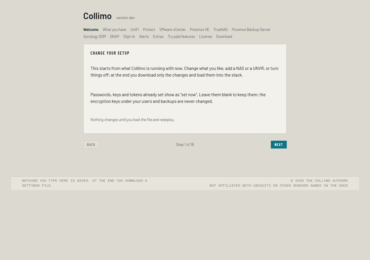Select the QNAP step
The width and height of the screenshot is (370, 260).
tap(114, 36)
